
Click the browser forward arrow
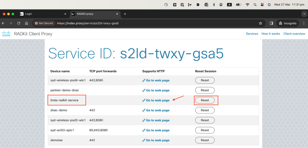11,23
